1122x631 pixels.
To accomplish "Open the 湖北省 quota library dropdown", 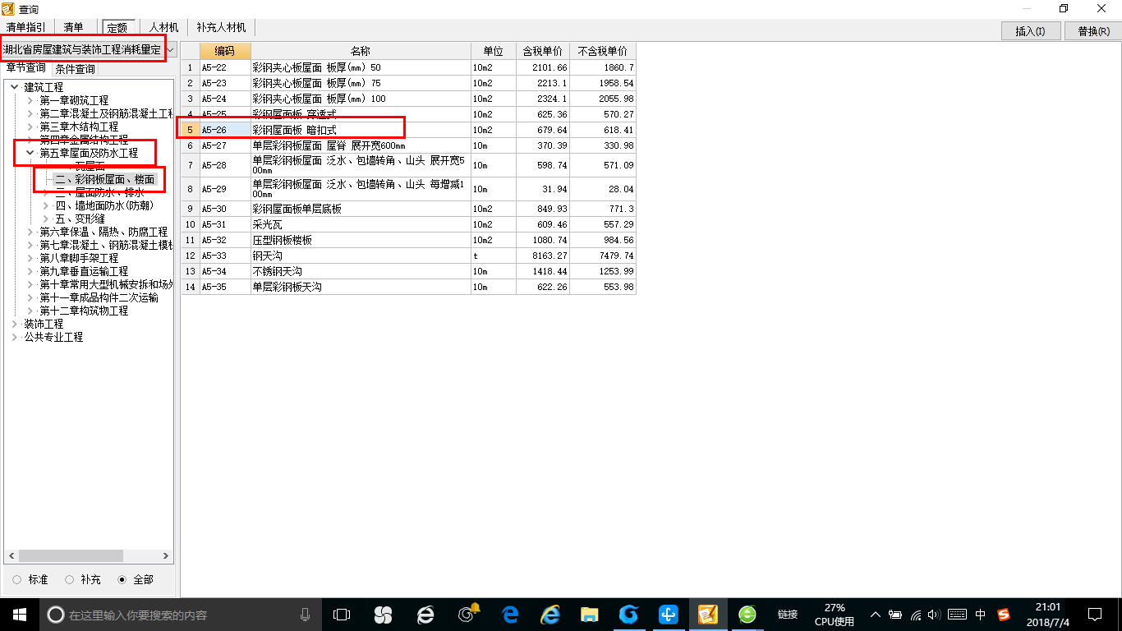I will (171, 50).
